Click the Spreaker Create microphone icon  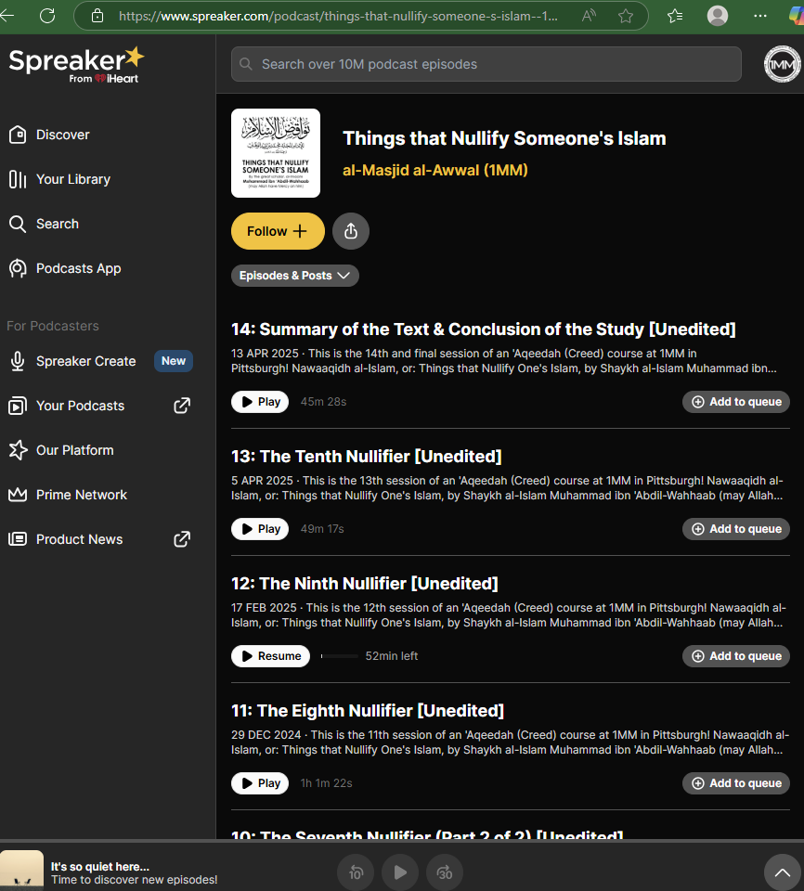18,361
